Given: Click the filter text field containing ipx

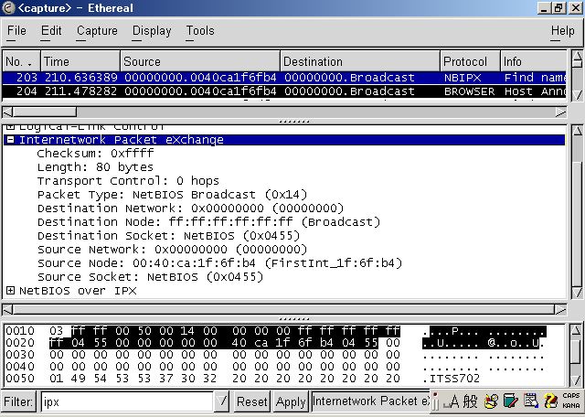Looking at the screenshot, I should pos(127,402).
